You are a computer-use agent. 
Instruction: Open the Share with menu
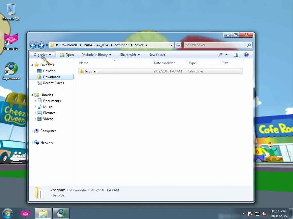point(130,55)
